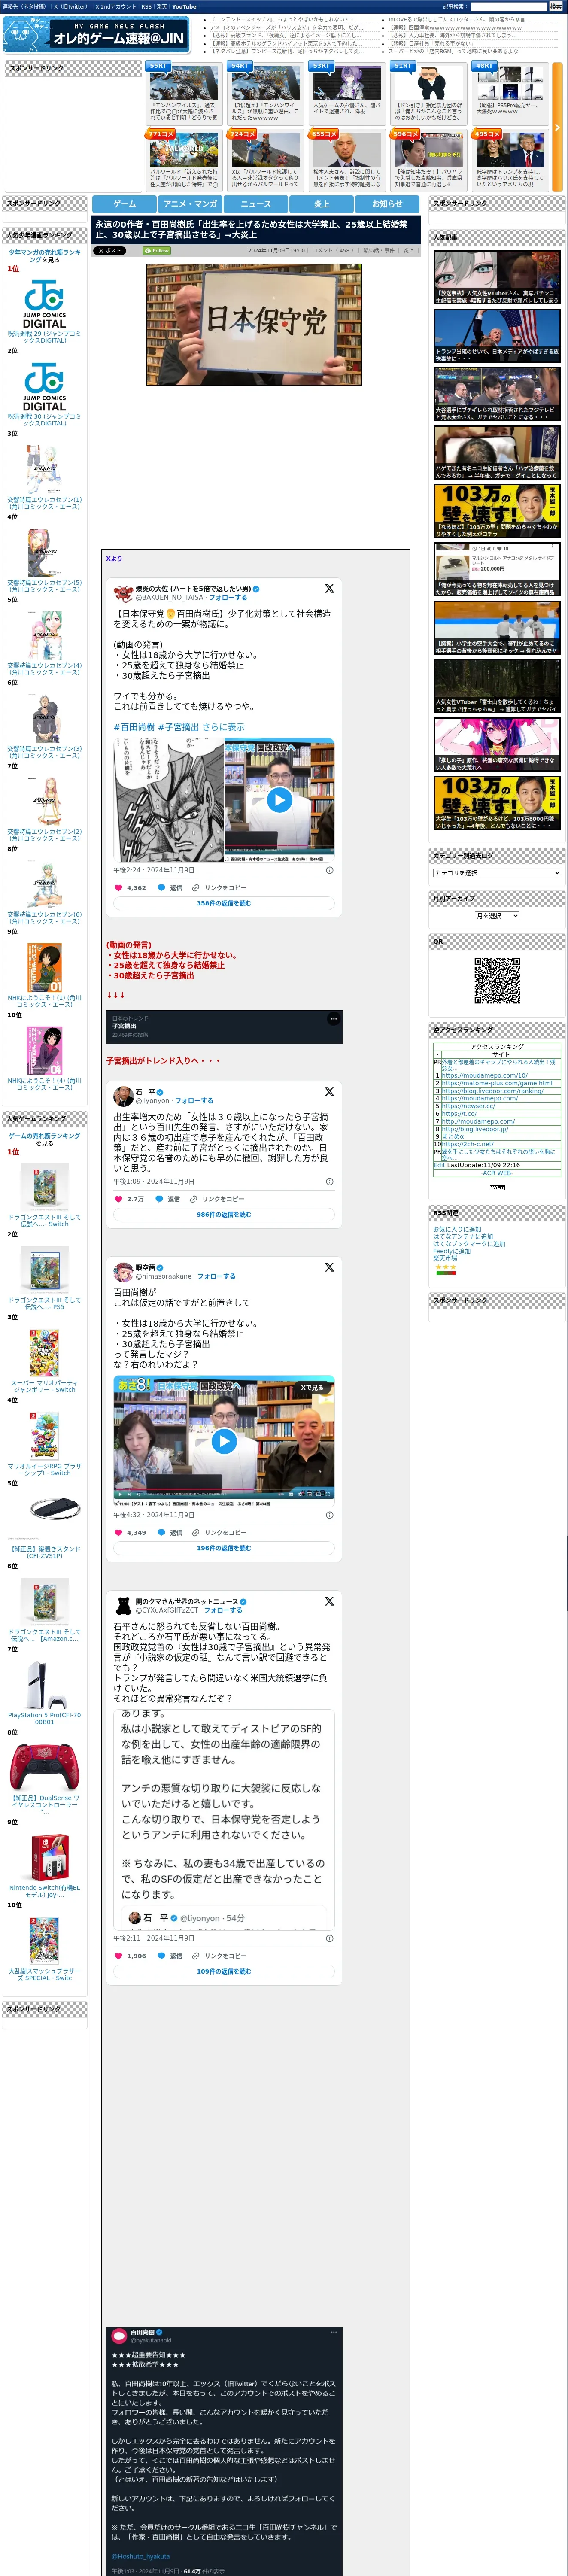The image size is (568, 2576).
Task: Click X logo on 闇のクマさん tweet
Action: click(x=329, y=1601)
